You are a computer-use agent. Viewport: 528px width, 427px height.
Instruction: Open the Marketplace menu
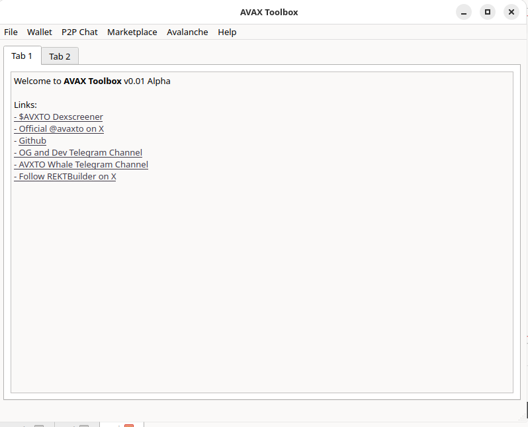[x=132, y=32]
